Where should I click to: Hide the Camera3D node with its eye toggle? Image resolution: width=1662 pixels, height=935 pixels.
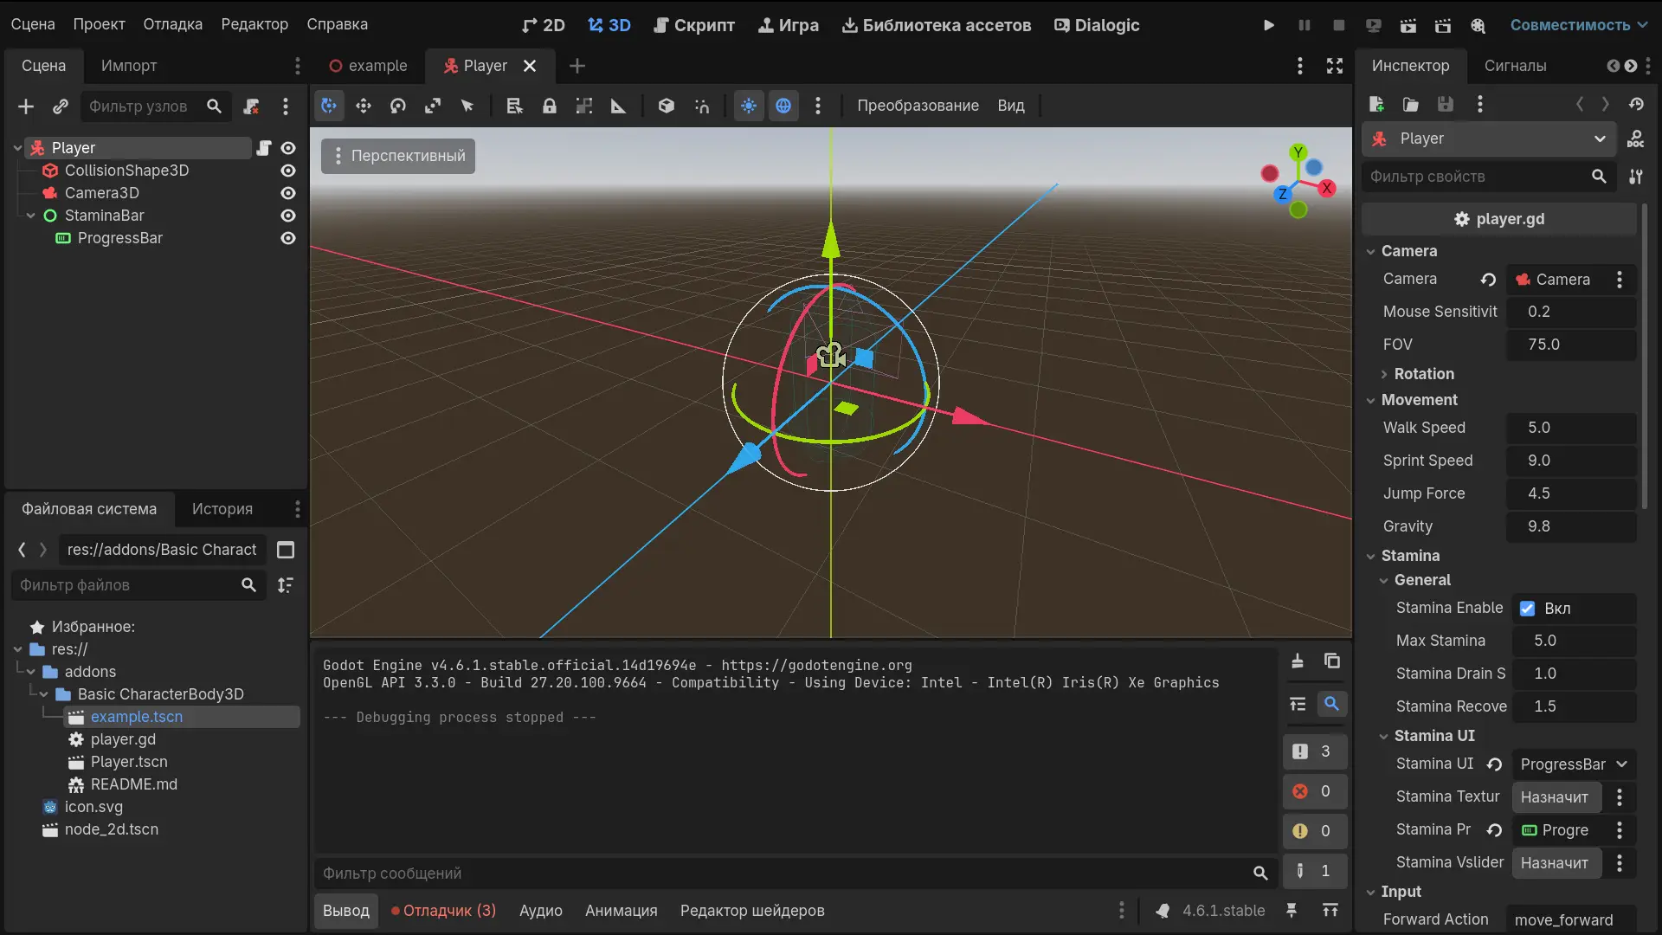coord(287,193)
